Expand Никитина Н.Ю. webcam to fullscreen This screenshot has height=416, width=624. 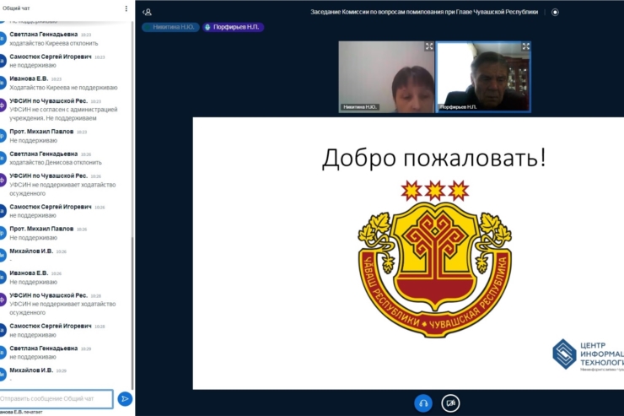[429, 46]
